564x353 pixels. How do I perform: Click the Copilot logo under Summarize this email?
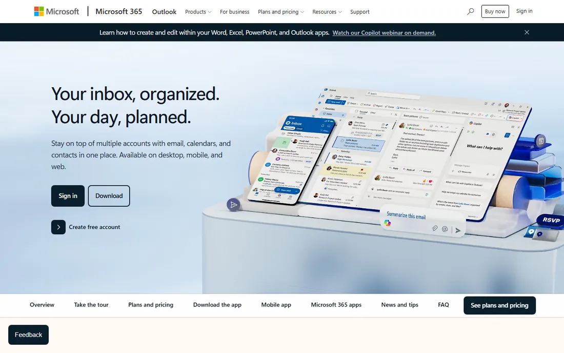(388, 223)
